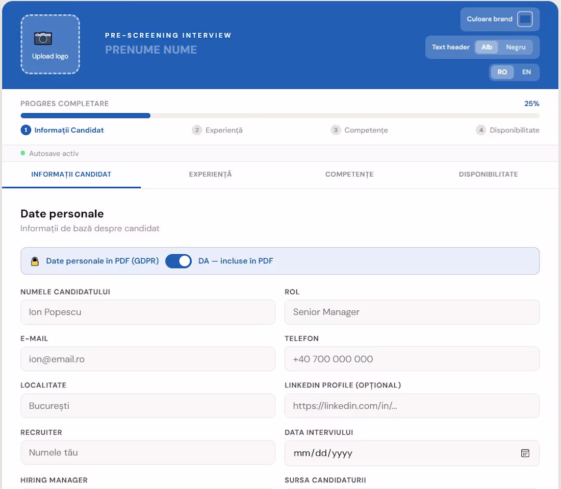Open the Competențe tab
561x489 pixels.
349,175
